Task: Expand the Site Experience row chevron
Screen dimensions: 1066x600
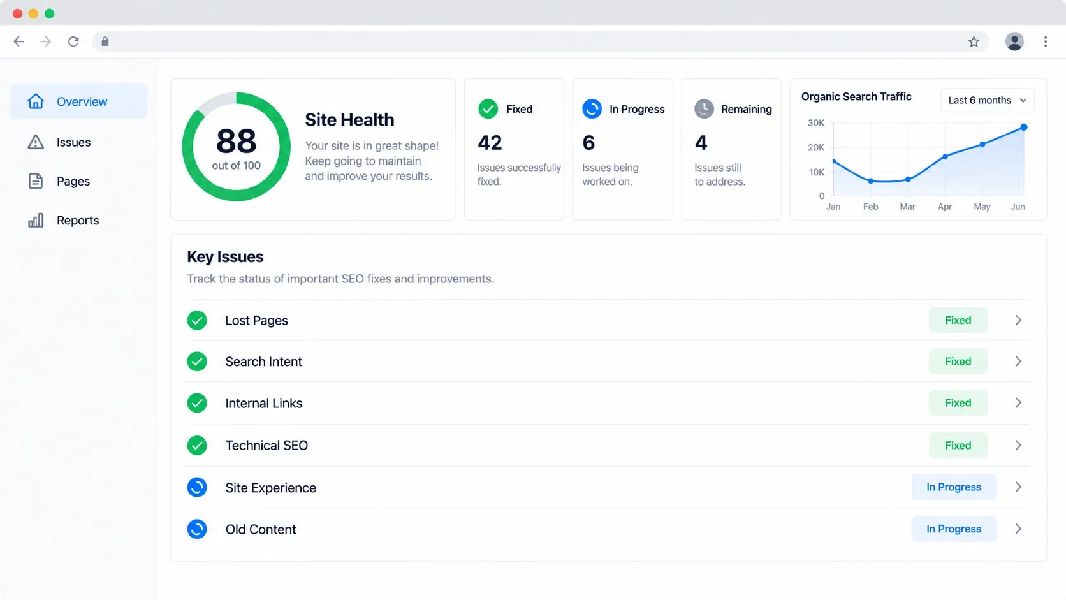Action: [1018, 487]
